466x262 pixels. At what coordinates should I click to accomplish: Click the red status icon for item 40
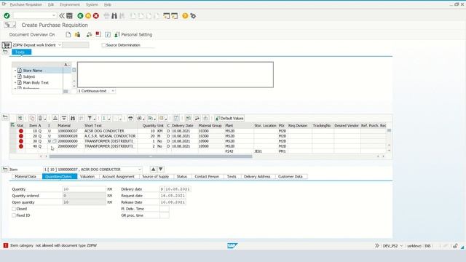point(21,146)
